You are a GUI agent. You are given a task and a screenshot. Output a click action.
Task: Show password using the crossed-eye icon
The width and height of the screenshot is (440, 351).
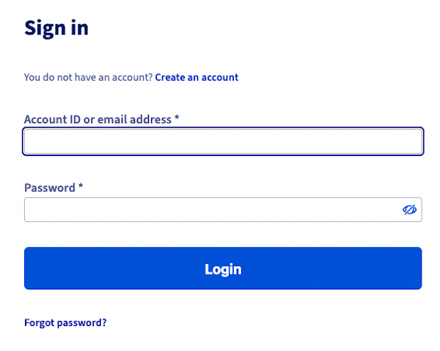409,210
